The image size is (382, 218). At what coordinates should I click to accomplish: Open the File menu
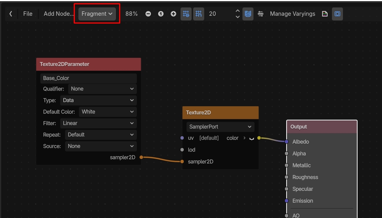[28, 14]
